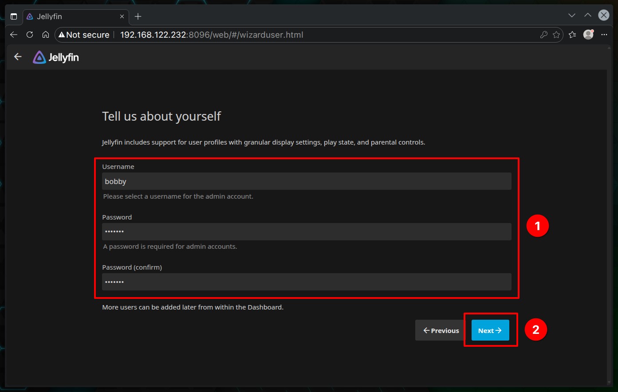Click the Not secure site warning
Image resolution: width=618 pixels, height=392 pixels.
tap(84, 35)
